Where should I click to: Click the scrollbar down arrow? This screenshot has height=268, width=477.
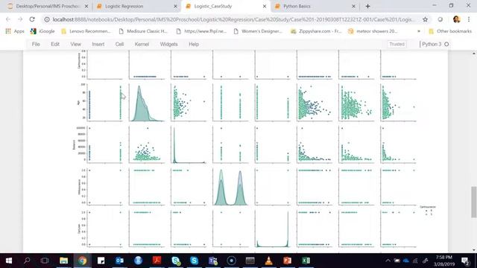coord(474,250)
